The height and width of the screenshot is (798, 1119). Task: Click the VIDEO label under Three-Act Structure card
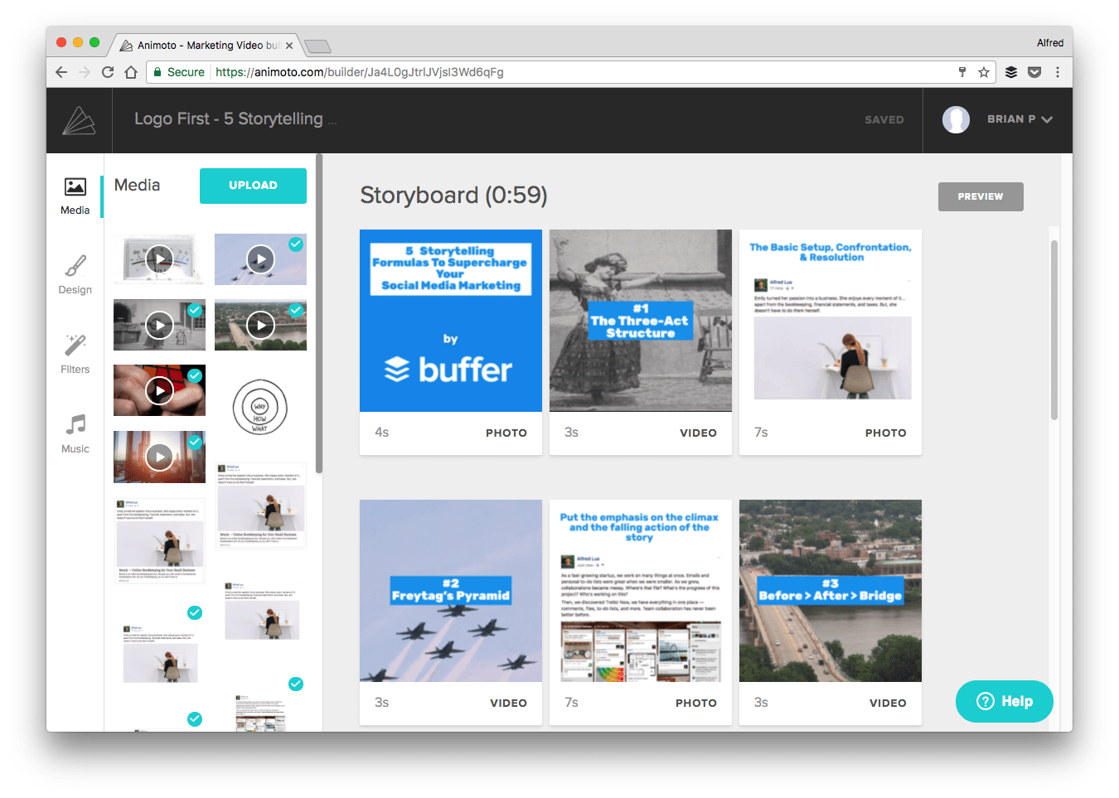tap(698, 433)
